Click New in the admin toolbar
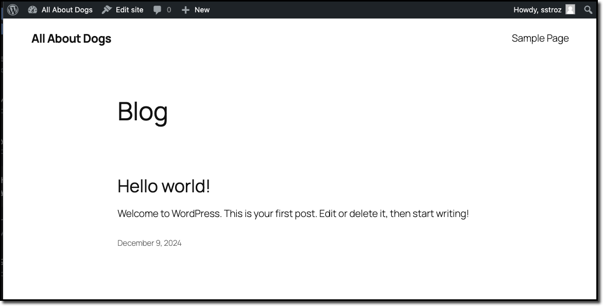This screenshot has height=306, width=603. pos(201,9)
